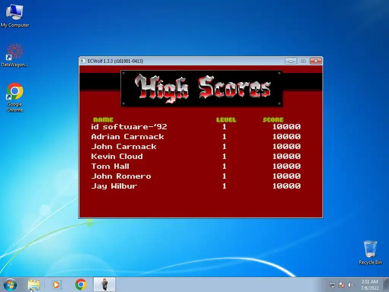This screenshot has width=389, height=292.
Task: Maximize the ECWolf window
Action: pyautogui.click(x=303, y=61)
